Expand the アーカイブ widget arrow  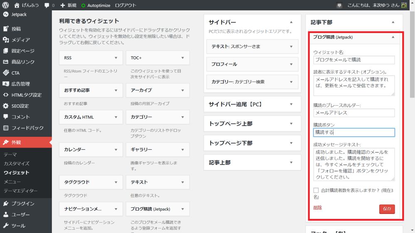coord(183,90)
